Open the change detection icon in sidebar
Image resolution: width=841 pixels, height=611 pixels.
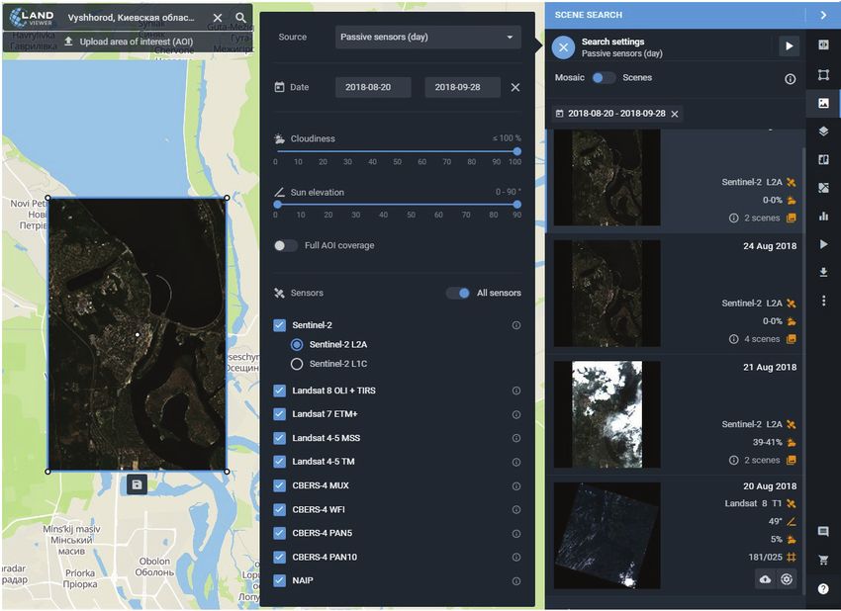click(823, 188)
